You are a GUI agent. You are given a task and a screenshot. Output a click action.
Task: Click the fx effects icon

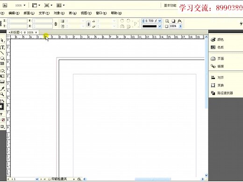coord(179,21)
